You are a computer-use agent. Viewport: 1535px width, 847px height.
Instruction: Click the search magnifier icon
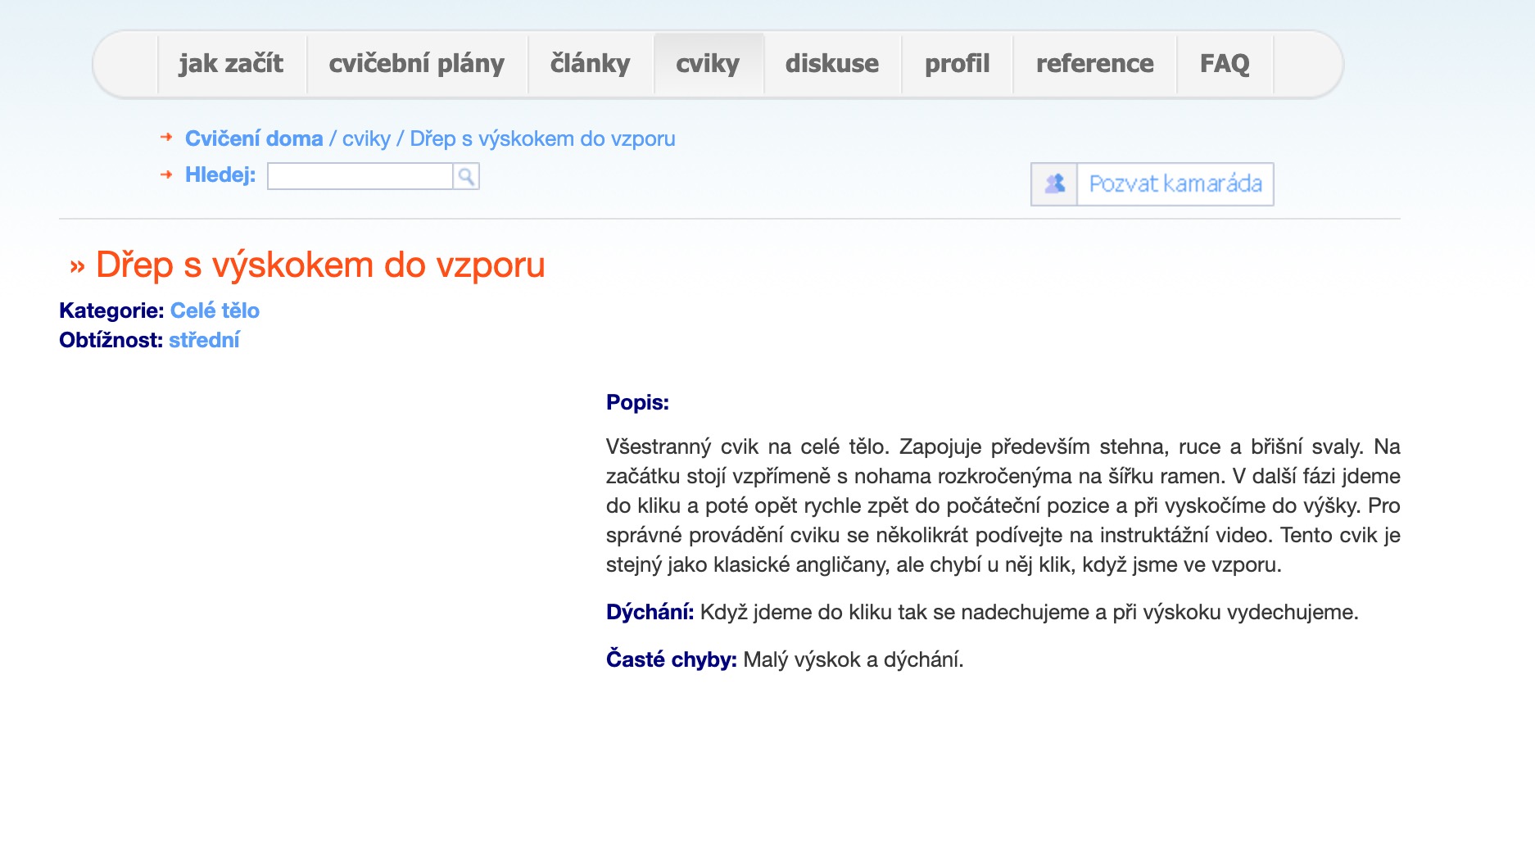tap(466, 176)
